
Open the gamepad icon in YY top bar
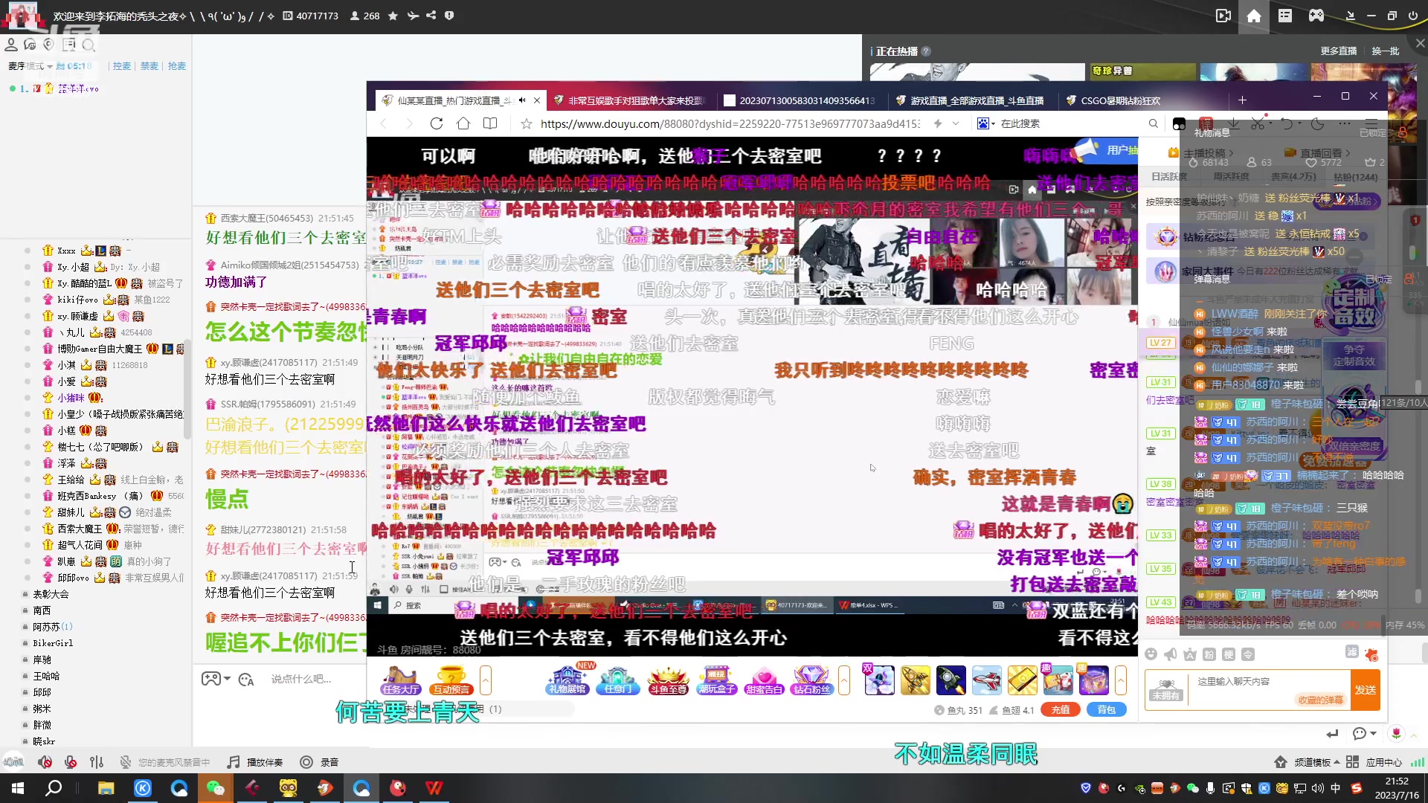pyautogui.click(x=1316, y=16)
